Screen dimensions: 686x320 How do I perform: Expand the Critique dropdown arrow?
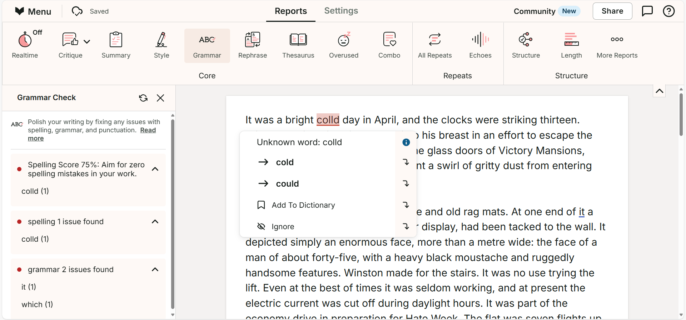(87, 41)
